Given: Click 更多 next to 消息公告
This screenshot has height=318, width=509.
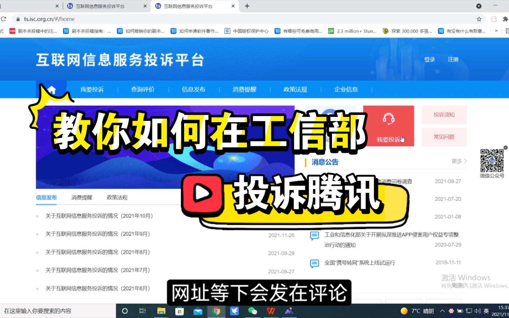Looking at the screenshot, I should click(459, 161).
